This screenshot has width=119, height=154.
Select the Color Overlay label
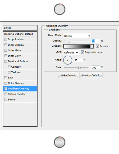[16, 83]
